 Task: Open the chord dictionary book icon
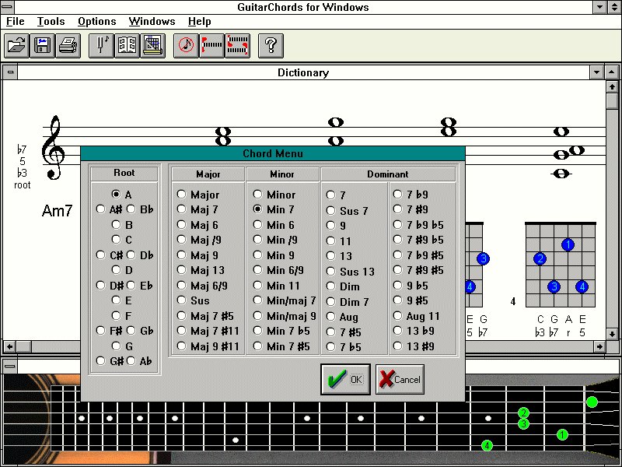point(127,46)
